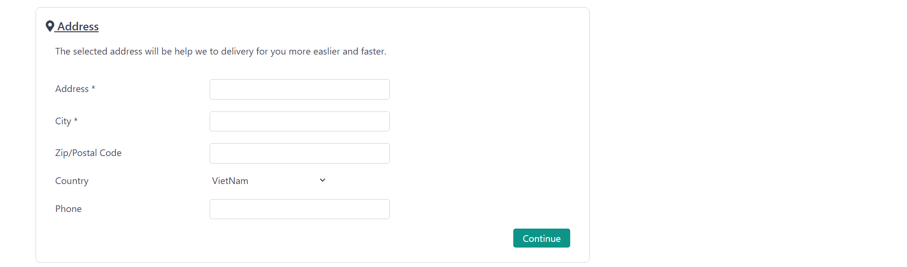Screen dimensions: 907x267
Task: Click the "Phone" field label
Action: point(68,209)
